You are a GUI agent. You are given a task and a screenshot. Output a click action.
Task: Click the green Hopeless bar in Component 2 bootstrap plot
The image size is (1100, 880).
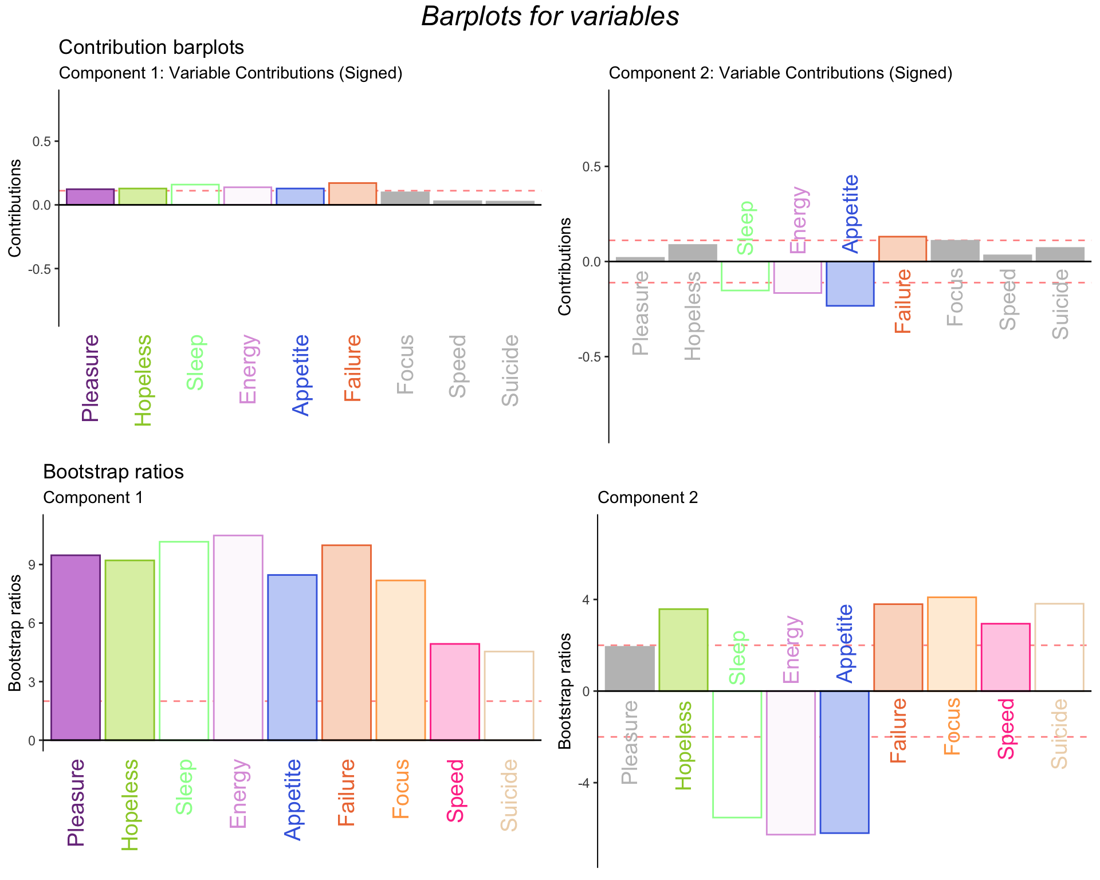[x=683, y=650]
